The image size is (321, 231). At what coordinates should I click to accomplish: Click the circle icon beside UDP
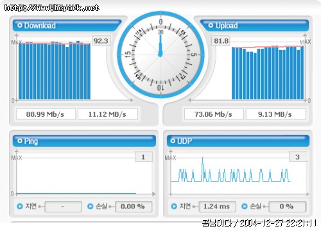173,141
